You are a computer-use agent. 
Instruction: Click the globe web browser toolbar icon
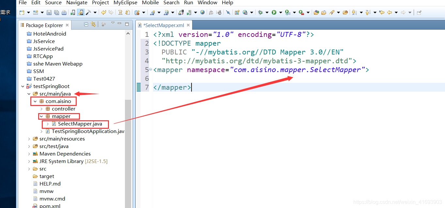pyautogui.click(x=202, y=12)
